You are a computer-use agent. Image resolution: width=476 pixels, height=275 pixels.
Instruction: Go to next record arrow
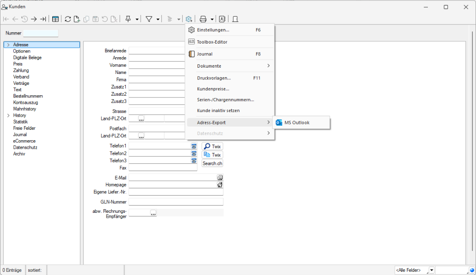(x=34, y=19)
